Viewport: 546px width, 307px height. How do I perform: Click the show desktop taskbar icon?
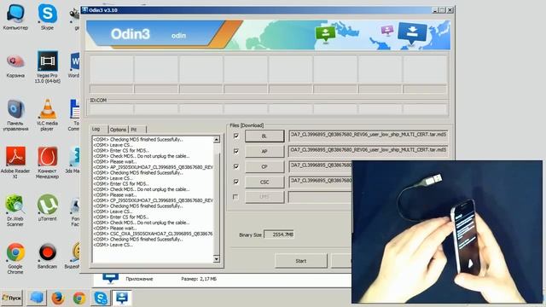[x=37, y=298]
